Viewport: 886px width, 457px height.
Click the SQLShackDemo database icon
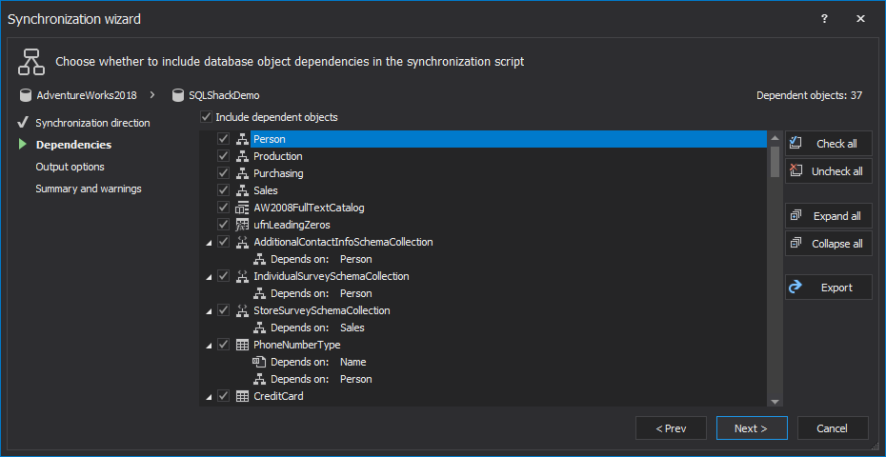coord(177,95)
